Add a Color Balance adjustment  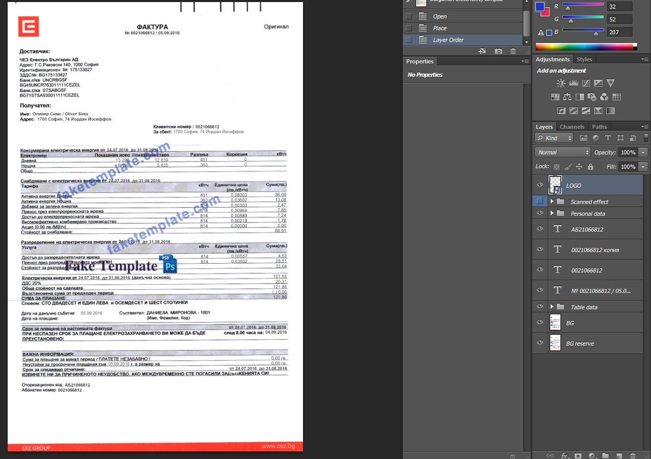coord(568,97)
